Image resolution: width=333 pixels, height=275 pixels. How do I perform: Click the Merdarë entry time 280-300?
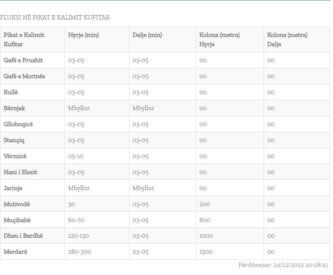tap(80, 252)
